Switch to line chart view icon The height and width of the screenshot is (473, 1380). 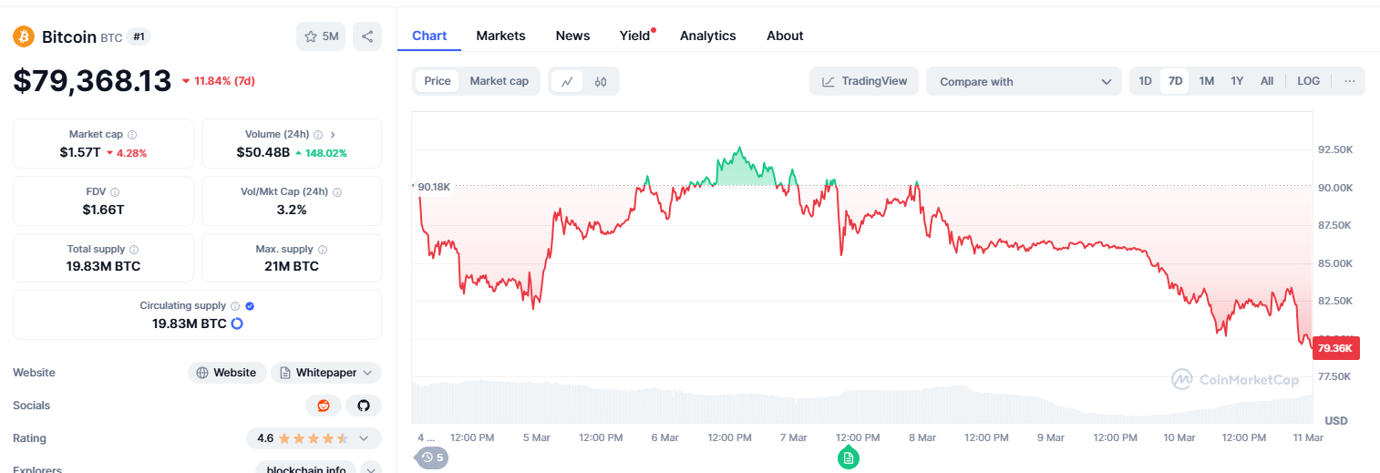[x=567, y=81]
